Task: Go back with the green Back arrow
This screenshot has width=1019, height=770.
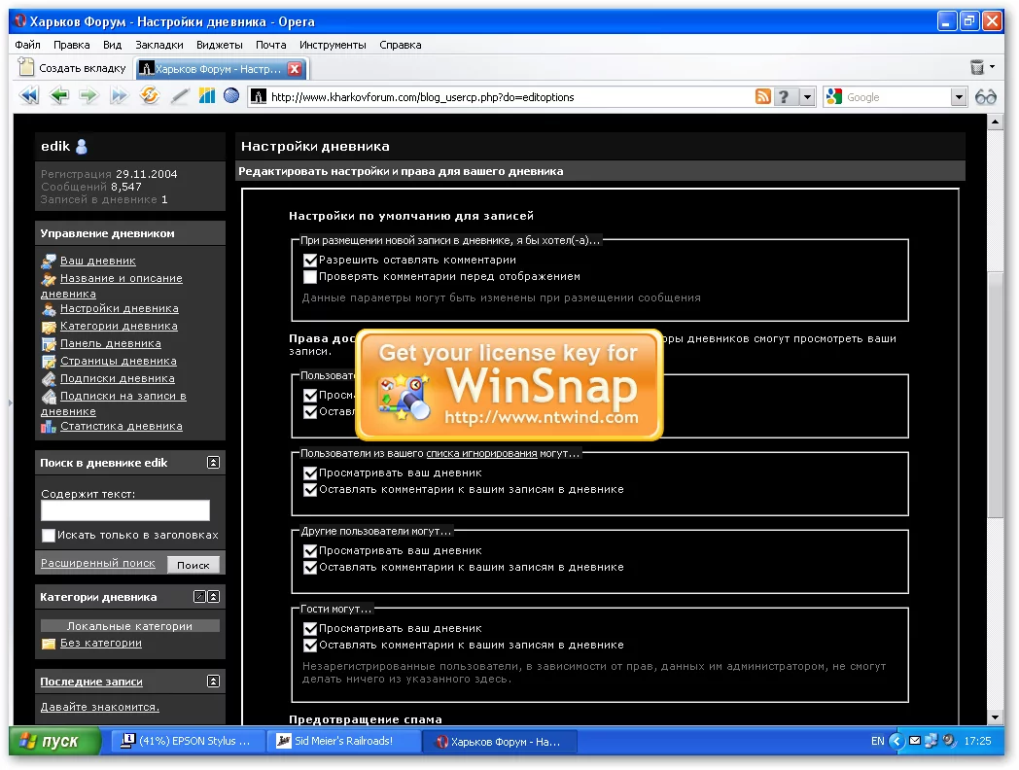Action: pyautogui.click(x=59, y=96)
